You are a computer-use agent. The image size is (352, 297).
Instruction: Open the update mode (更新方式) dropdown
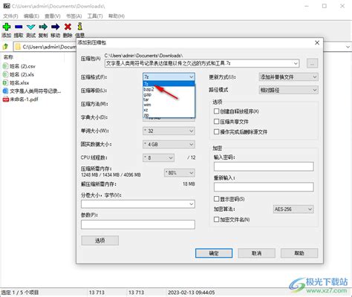point(288,77)
